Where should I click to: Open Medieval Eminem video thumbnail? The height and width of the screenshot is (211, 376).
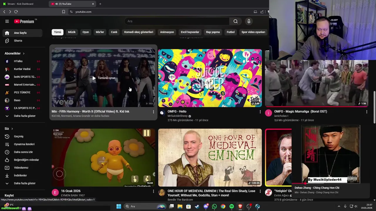point(210,157)
